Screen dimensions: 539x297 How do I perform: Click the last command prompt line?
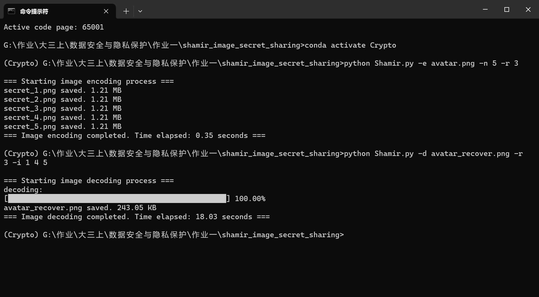pos(174,235)
